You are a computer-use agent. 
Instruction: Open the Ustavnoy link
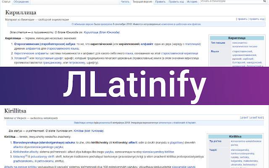click(19, 157)
